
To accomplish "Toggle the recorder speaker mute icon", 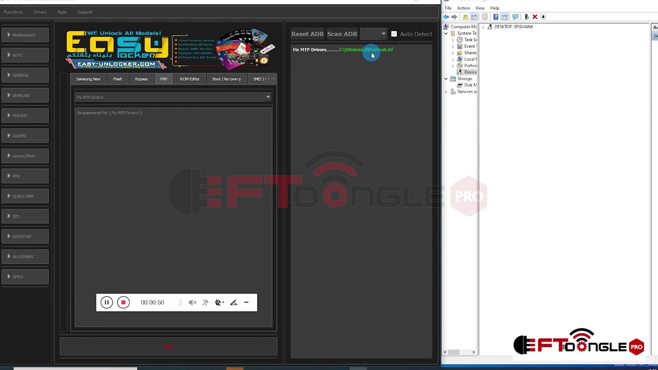I will (192, 303).
